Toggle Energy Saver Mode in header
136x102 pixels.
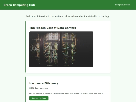coord(123,5)
